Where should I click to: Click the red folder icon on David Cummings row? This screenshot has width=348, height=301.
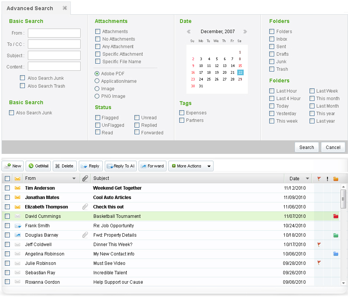336,216
